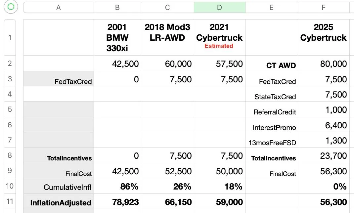Viewport: 354px width, 213px height.
Task: Click TotalIncentives label in column A
Action: point(59,155)
